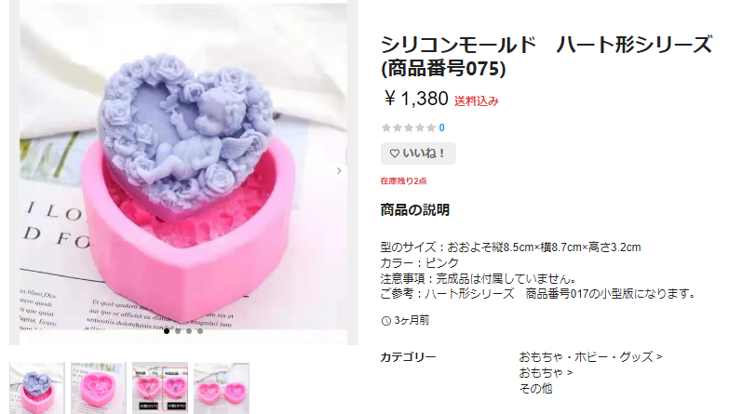This screenshot has width=756, height=414.
Task: Open the その他 category link
Action: [535, 389]
